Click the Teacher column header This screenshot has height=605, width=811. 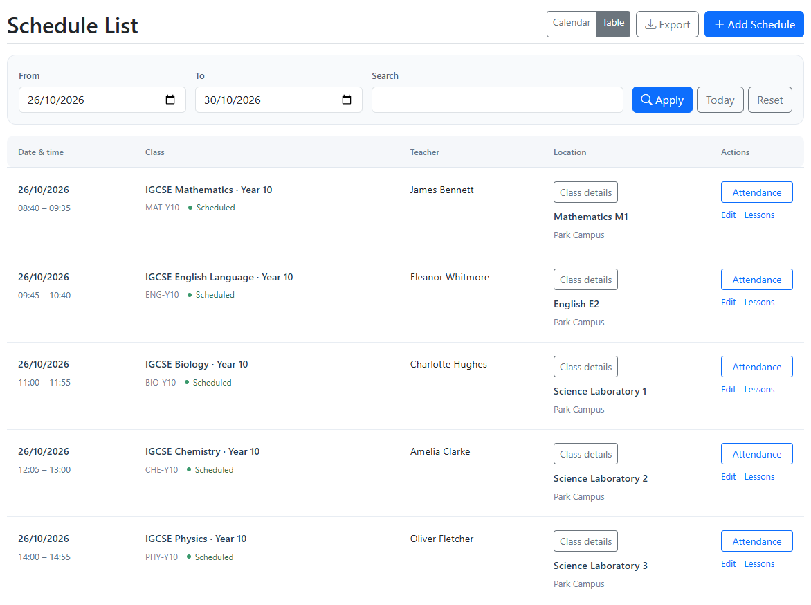pos(425,152)
